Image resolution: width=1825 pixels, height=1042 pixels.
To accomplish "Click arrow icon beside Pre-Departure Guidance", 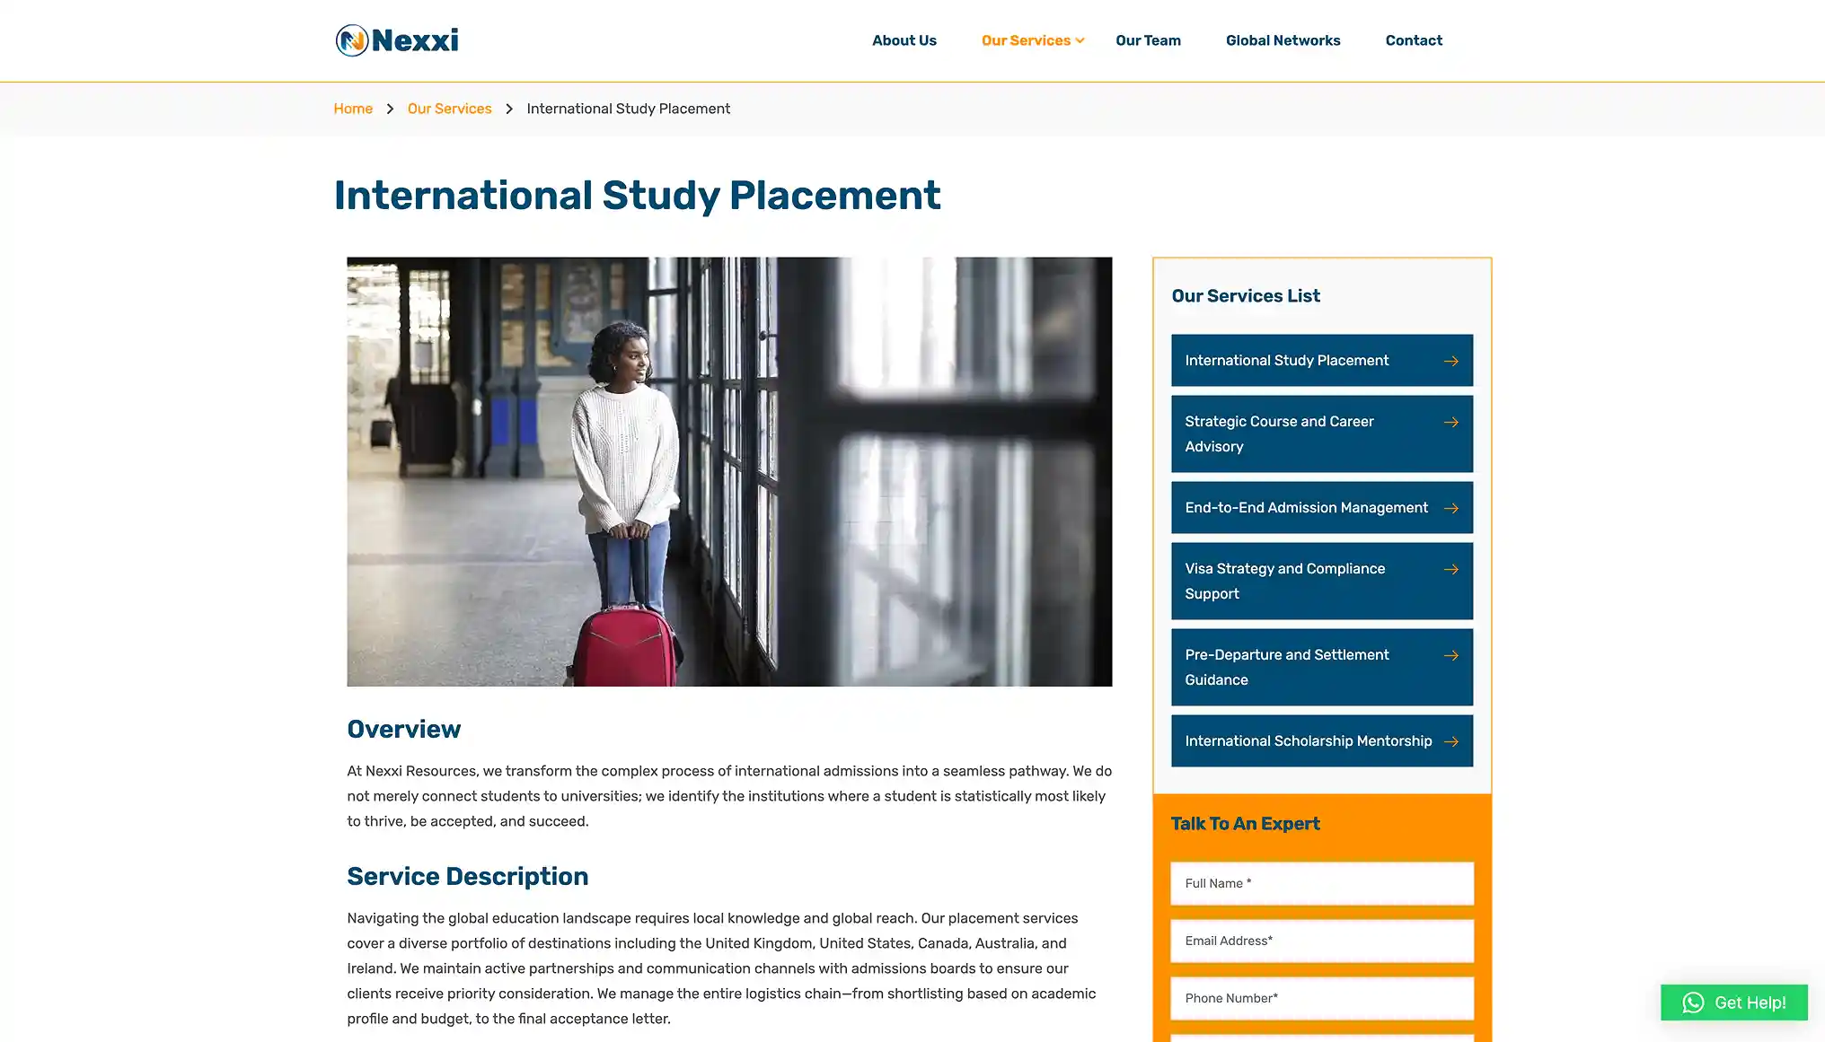I will coord(1450,655).
